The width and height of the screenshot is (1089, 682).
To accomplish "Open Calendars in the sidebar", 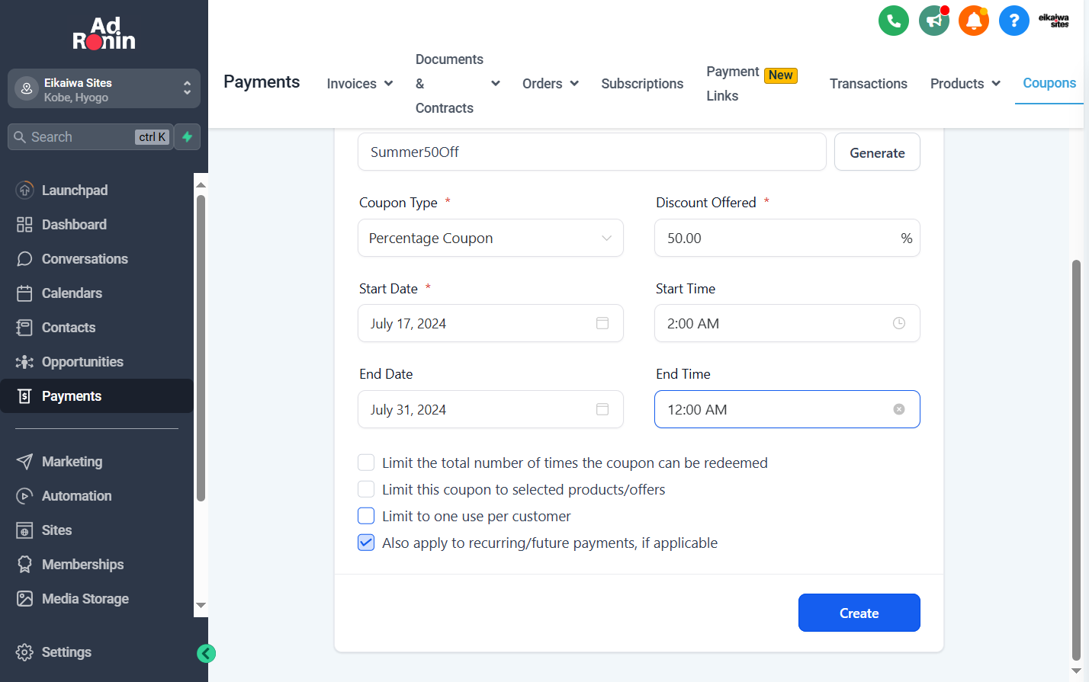I will click(97, 293).
